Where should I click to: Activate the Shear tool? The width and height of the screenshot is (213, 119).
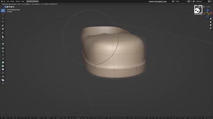(3, 80)
